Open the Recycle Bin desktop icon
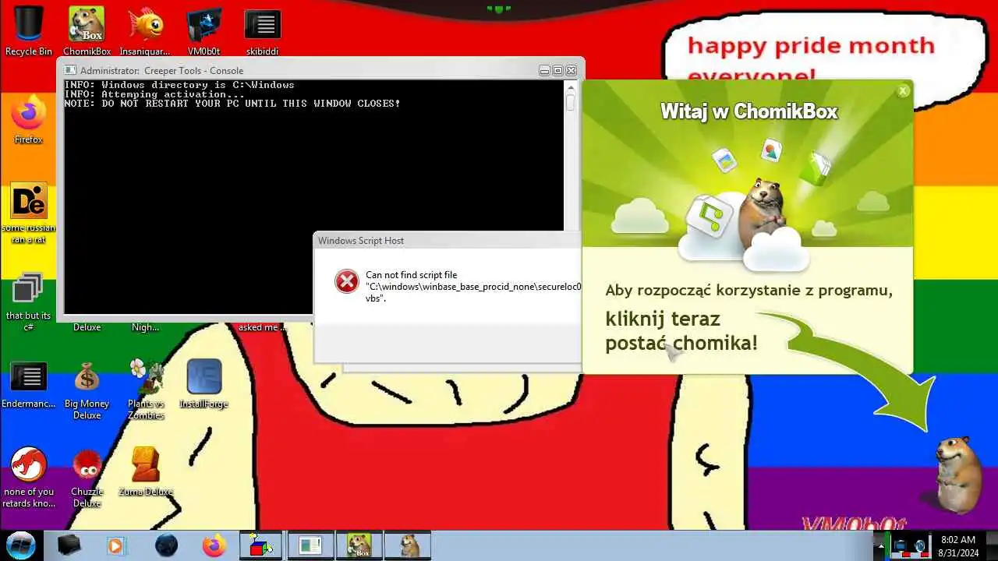Image resolution: width=998 pixels, height=561 pixels. pos(29,31)
